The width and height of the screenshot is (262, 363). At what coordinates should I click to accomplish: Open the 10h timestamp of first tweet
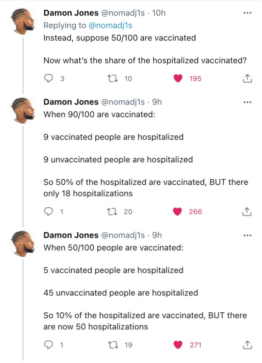(x=158, y=13)
